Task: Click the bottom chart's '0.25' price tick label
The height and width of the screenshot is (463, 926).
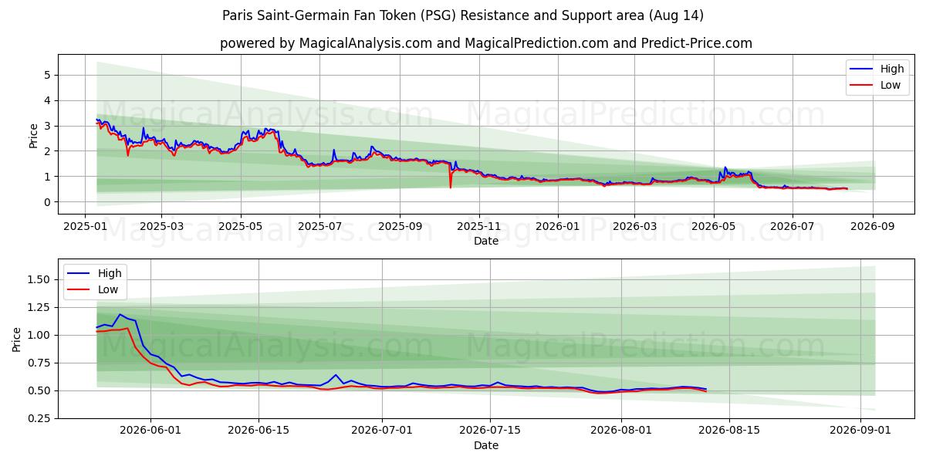Action: pos(40,418)
